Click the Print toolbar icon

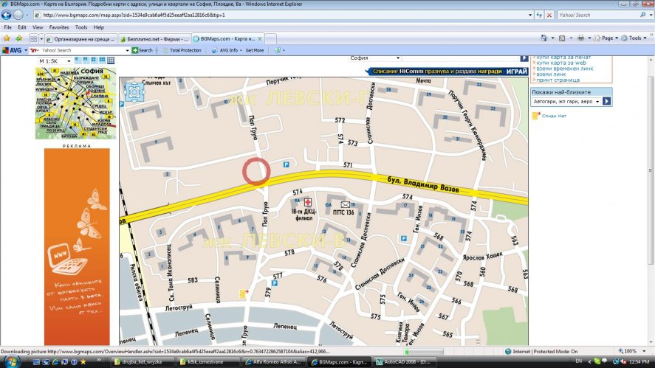click(581, 38)
